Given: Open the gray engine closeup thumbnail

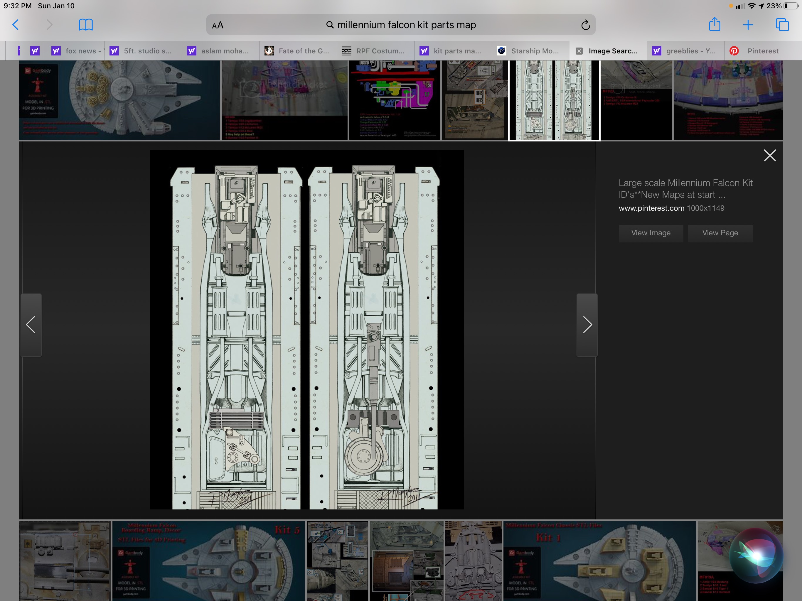Looking at the screenshot, I should click(65, 561).
